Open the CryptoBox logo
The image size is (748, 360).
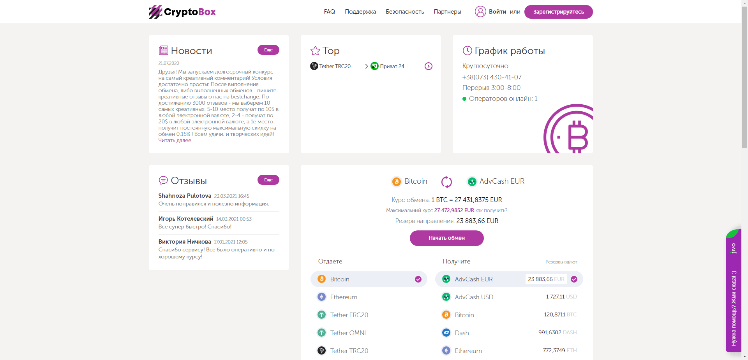[x=182, y=12]
